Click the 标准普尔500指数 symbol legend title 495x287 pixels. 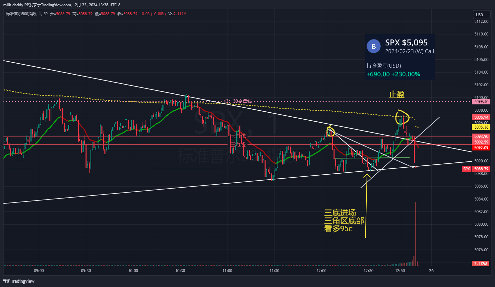coord(21,14)
